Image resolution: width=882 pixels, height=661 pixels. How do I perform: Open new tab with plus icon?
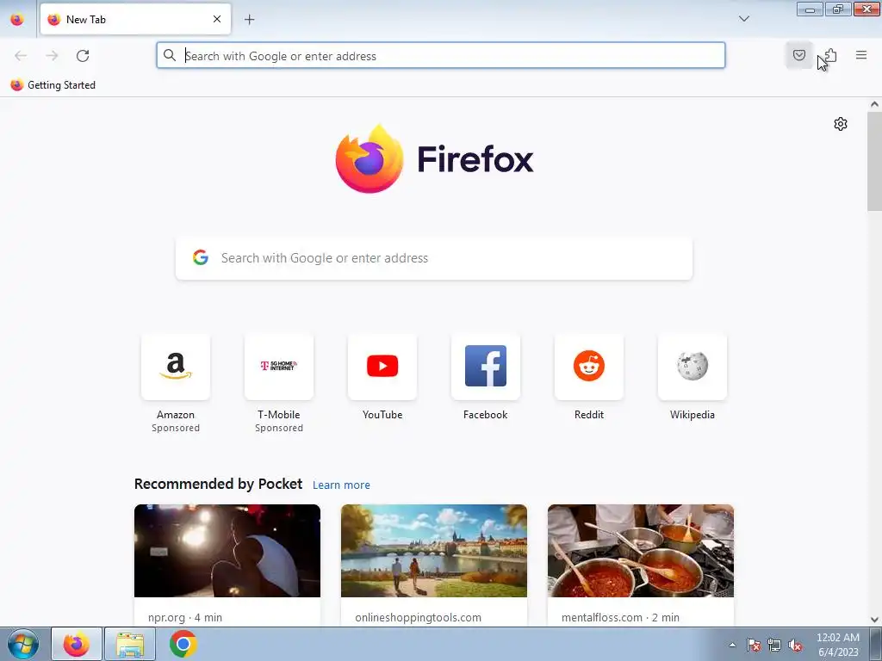pos(249,20)
